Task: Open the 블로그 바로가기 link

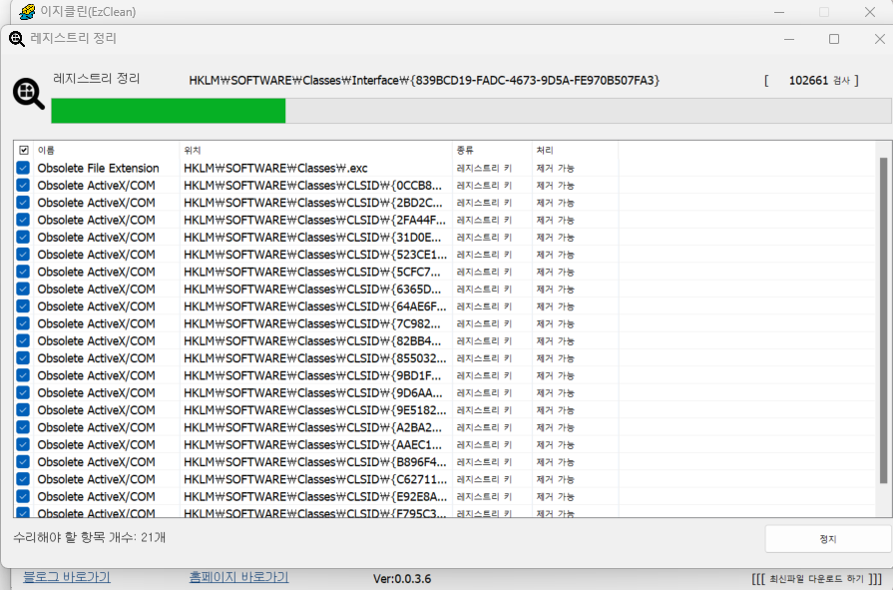Action: click(x=67, y=577)
